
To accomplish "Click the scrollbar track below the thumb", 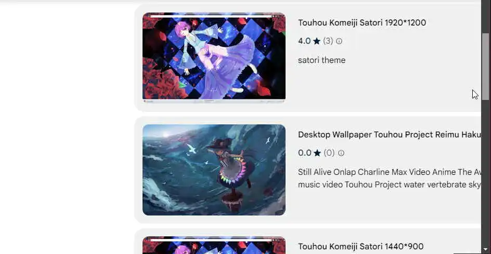I will (x=486, y=172).
